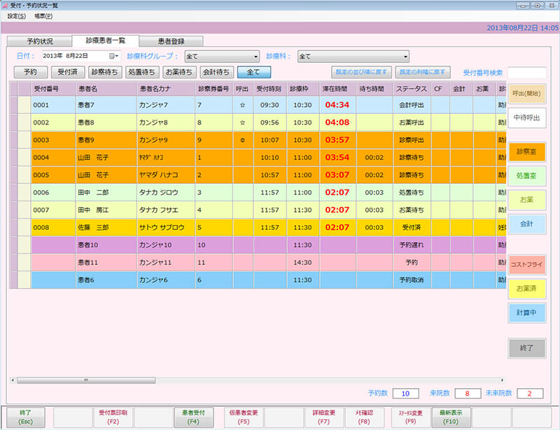Click 既定の並び順に戻す button
Viewport: 560px width, 430px height.
click(361, 72)
